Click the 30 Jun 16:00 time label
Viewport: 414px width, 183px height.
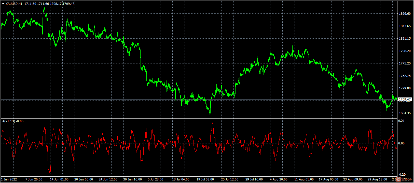pyautogui.click(x=132, y=179)
